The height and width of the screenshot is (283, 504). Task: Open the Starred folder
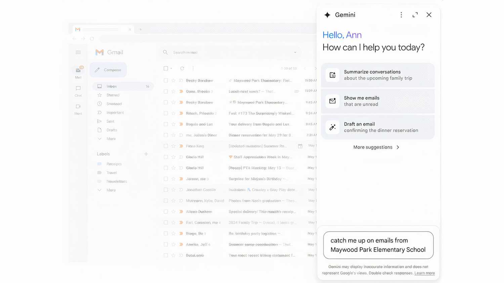(113, 95)
